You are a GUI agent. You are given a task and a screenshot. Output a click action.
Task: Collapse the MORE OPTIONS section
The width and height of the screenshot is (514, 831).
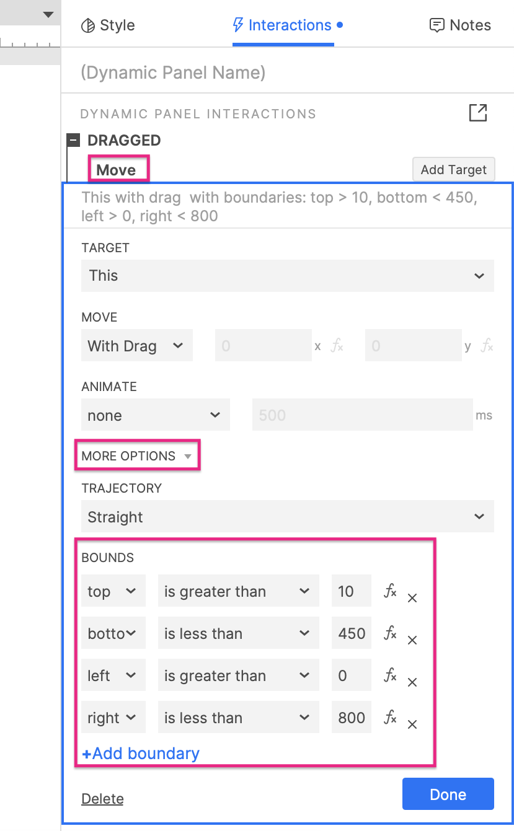point(136,456)
